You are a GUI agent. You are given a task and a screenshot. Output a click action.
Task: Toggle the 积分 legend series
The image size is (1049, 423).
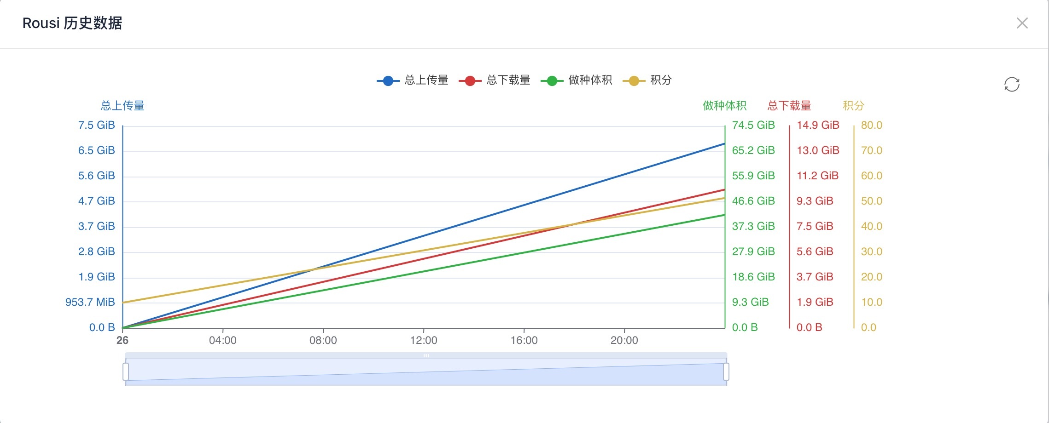[647, 80]
